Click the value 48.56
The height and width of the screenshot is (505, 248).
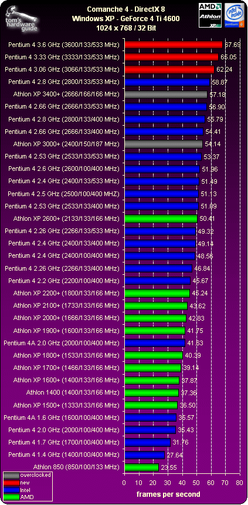tap(205, 256)
